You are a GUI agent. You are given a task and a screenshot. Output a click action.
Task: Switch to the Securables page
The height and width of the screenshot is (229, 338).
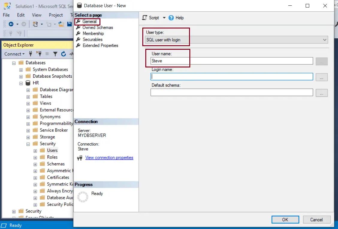pyautogui.click(x=92, y=39)
